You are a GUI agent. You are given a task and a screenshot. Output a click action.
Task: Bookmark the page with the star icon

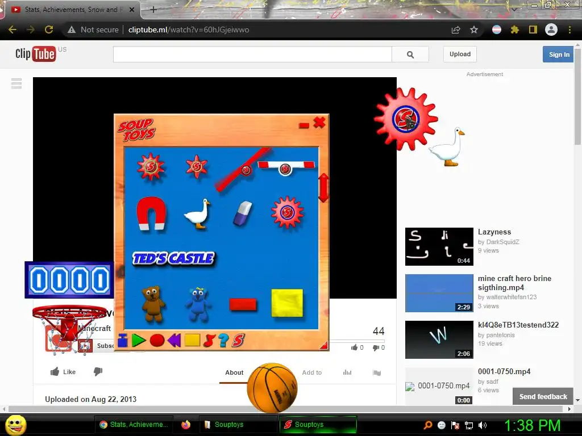coord(474,30)
